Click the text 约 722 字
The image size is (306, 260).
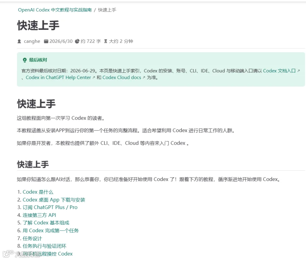91,41
